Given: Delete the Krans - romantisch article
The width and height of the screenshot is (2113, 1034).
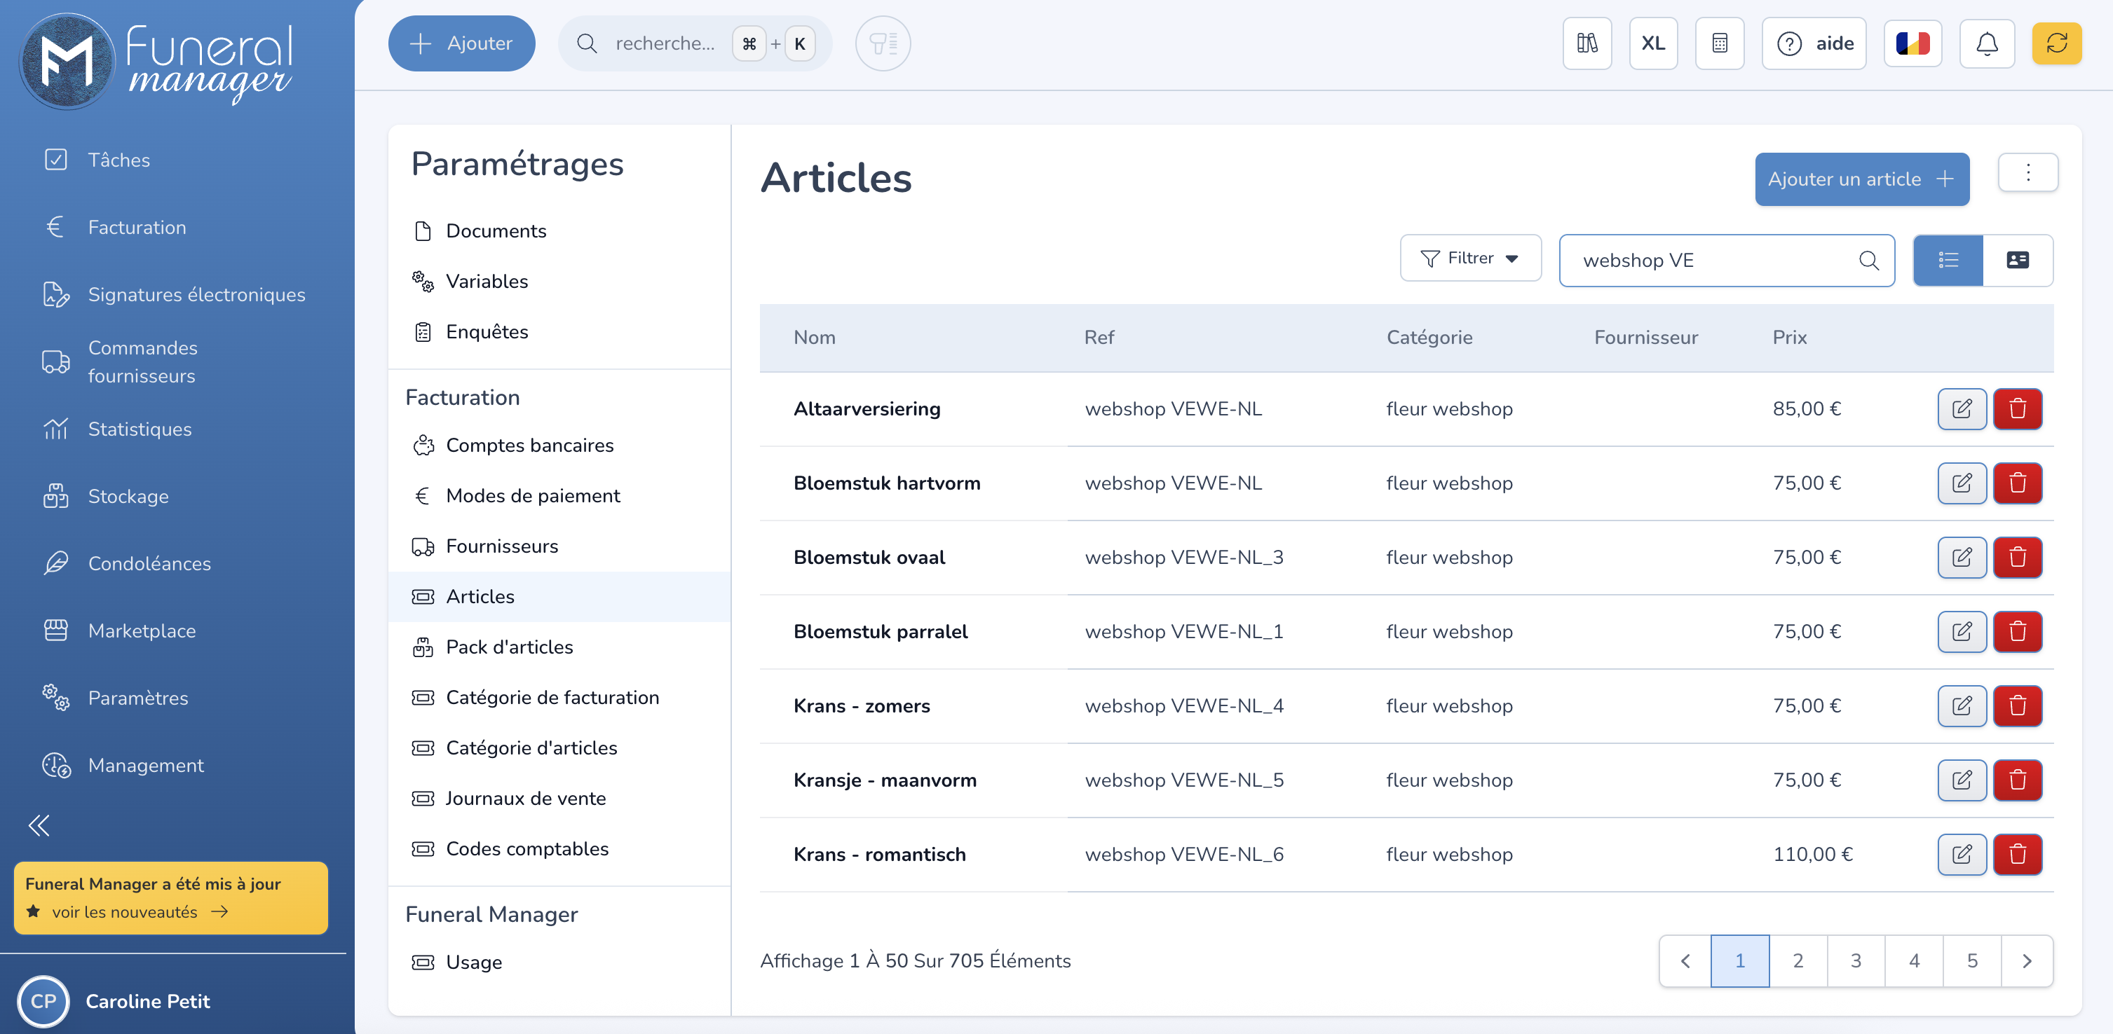Looking at the screenshot, I should tap(2017, 855).
